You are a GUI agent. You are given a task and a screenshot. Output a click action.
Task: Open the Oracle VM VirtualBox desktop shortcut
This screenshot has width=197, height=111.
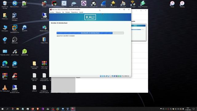pyautogui.click(x=15, y=17)
